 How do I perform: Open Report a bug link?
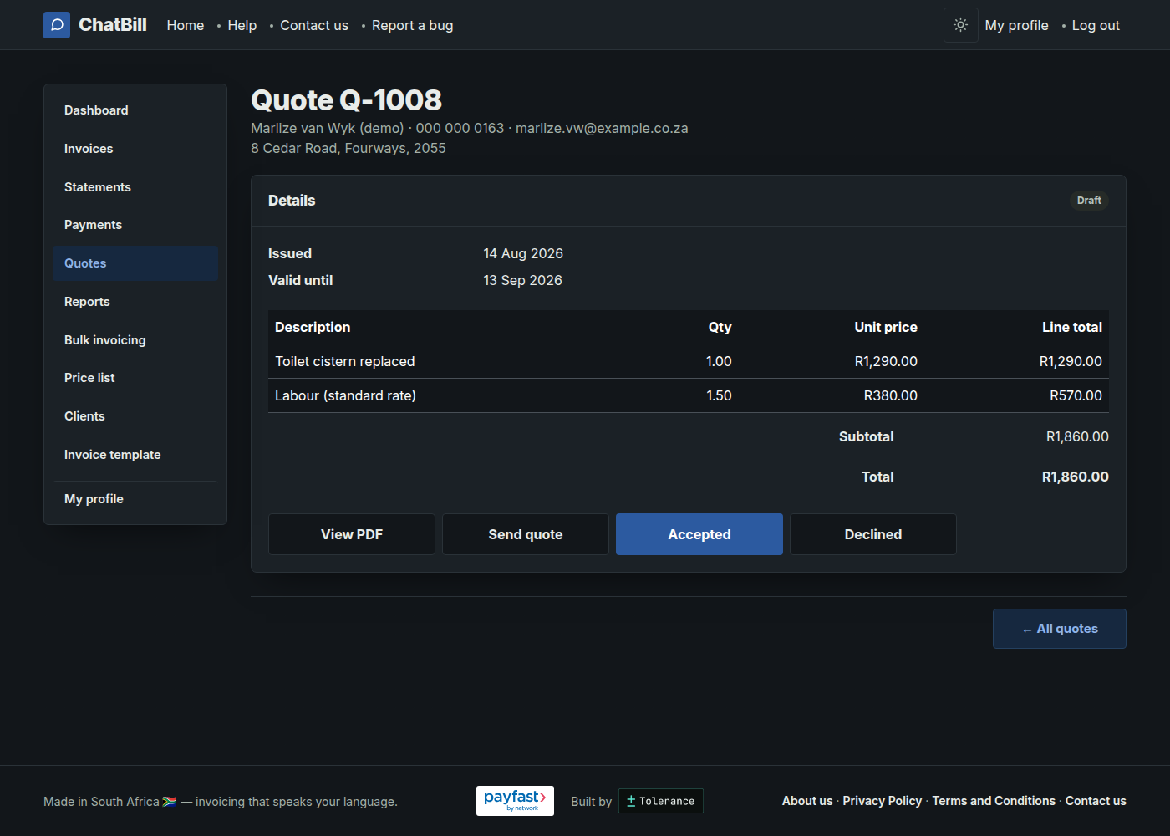coord(413,25)
